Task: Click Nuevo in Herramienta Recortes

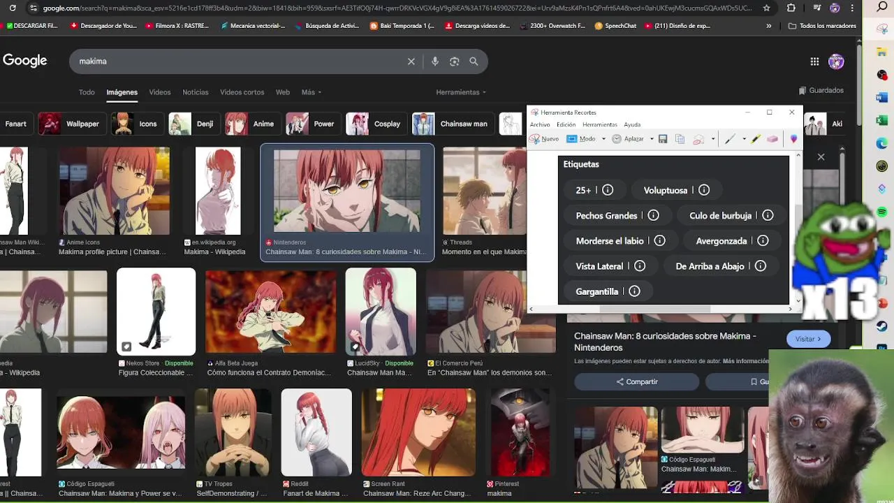Action: pos(544,139)
